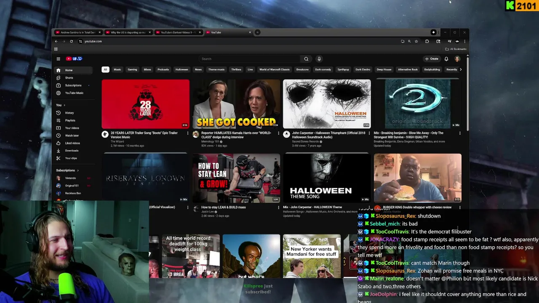Viewport: 539px width, 303px height.
Task: Select the All category chip
Action: [105, 69]
